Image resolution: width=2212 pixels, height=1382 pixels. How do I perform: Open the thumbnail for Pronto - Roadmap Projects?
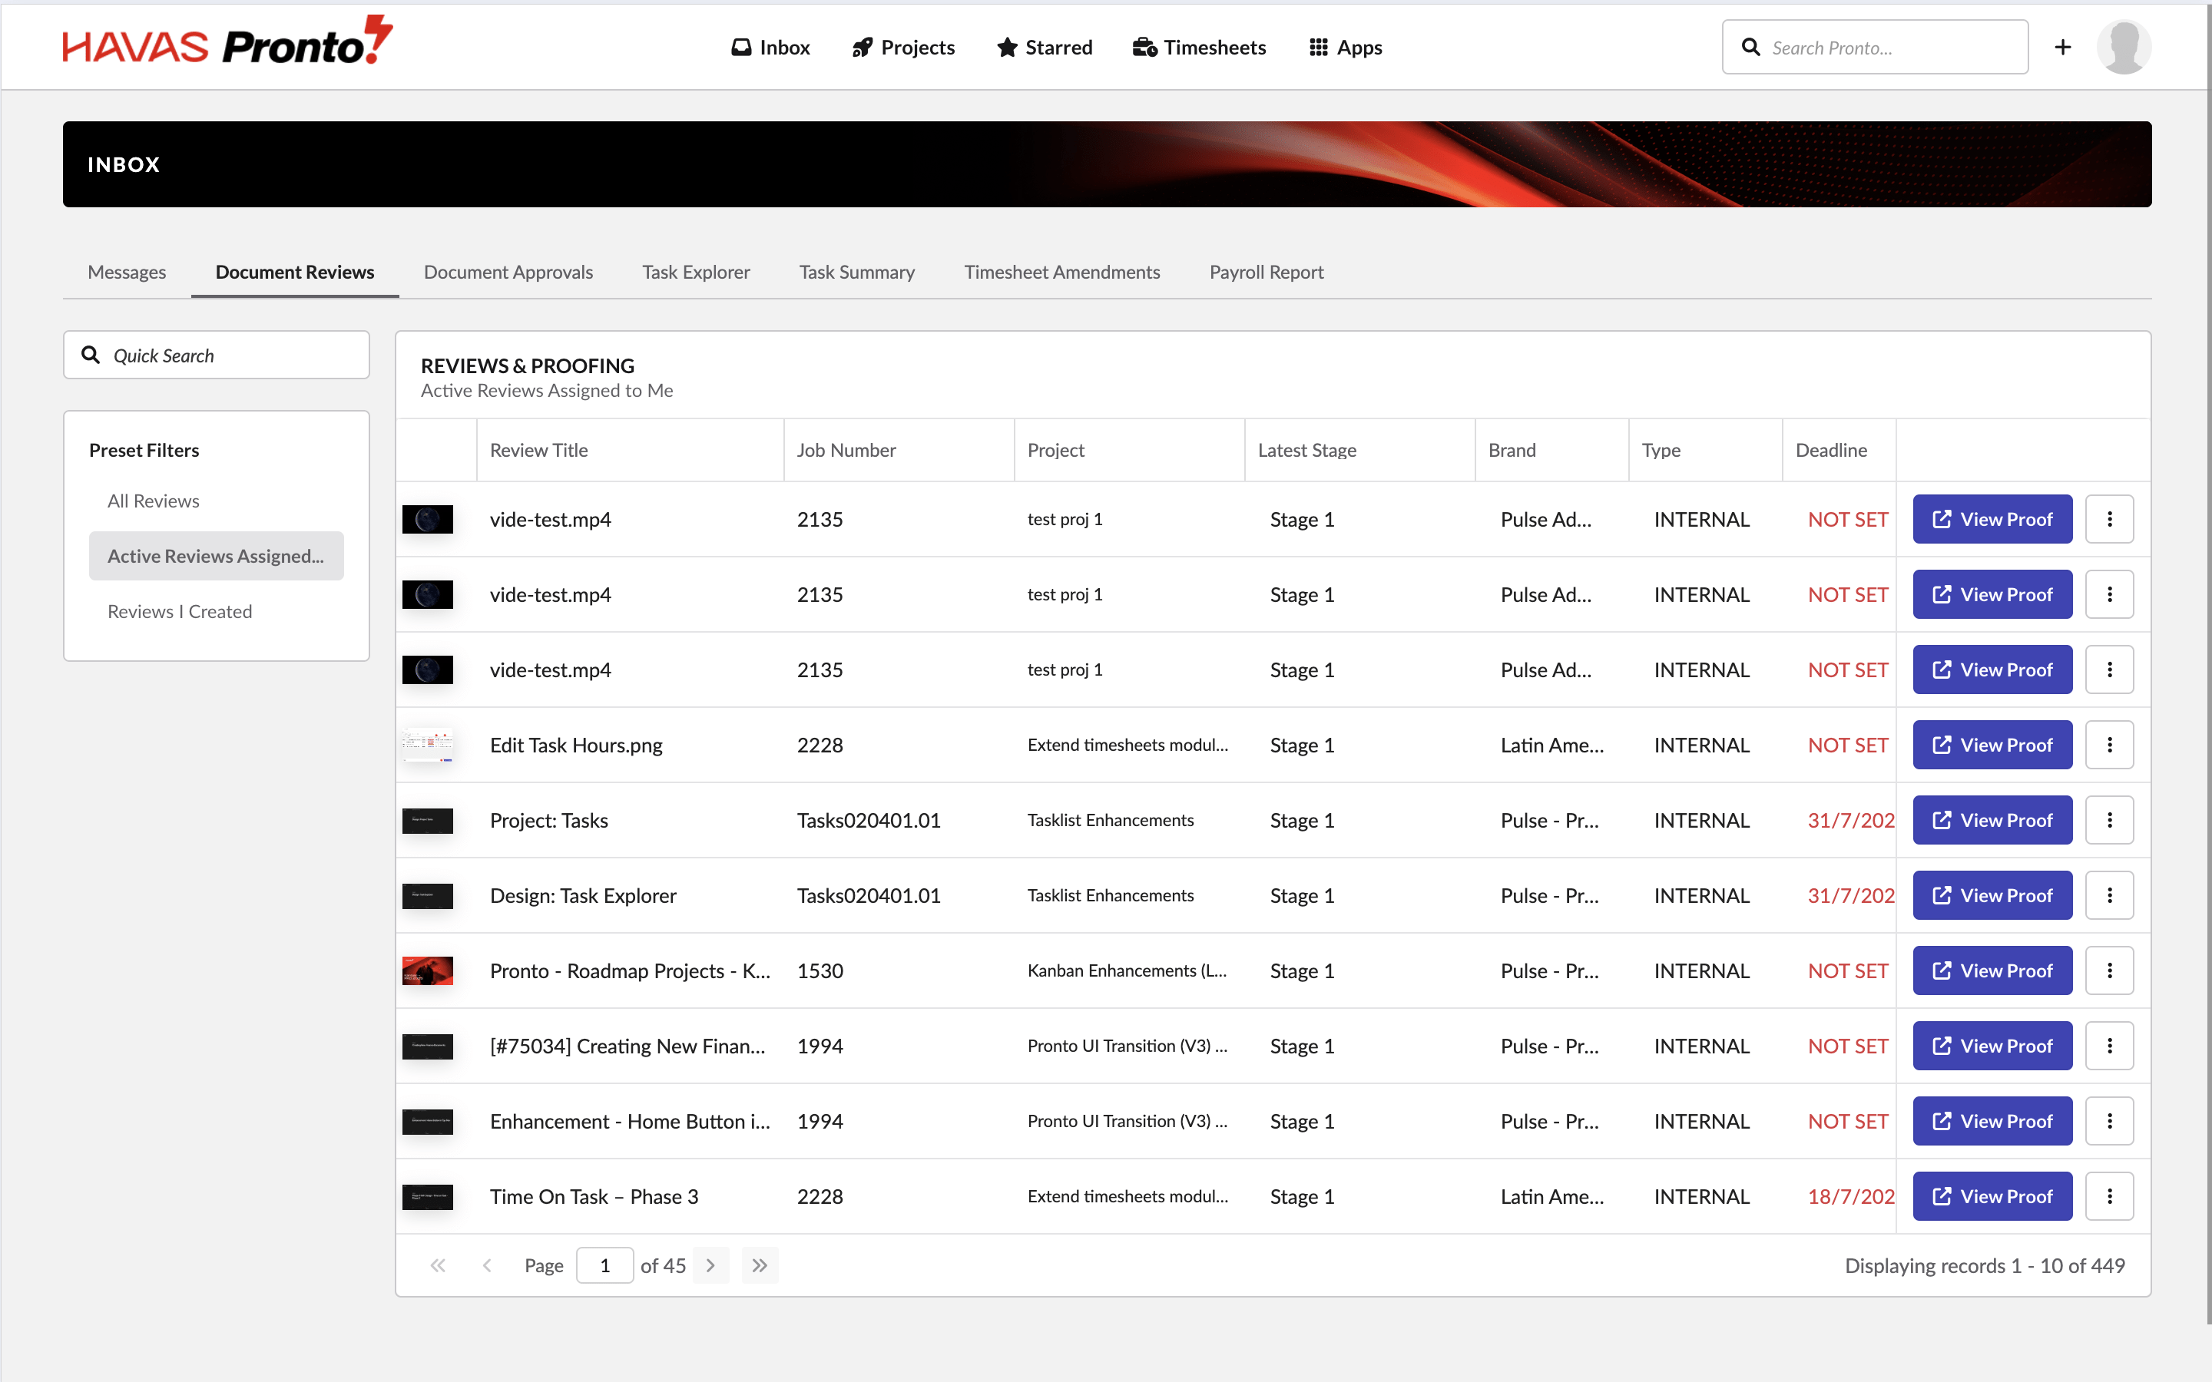click(428, 970)
